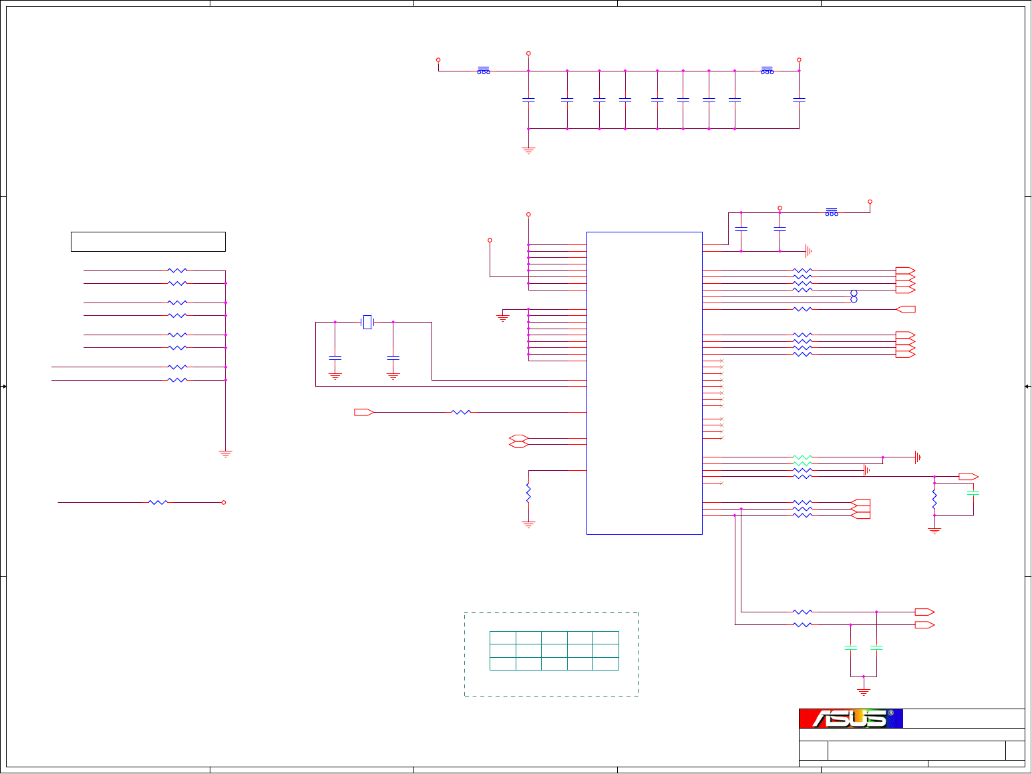Select the empty rectangular note box above the resistor network
This screenshot has height=774, width=1032.
click(148, 242)
